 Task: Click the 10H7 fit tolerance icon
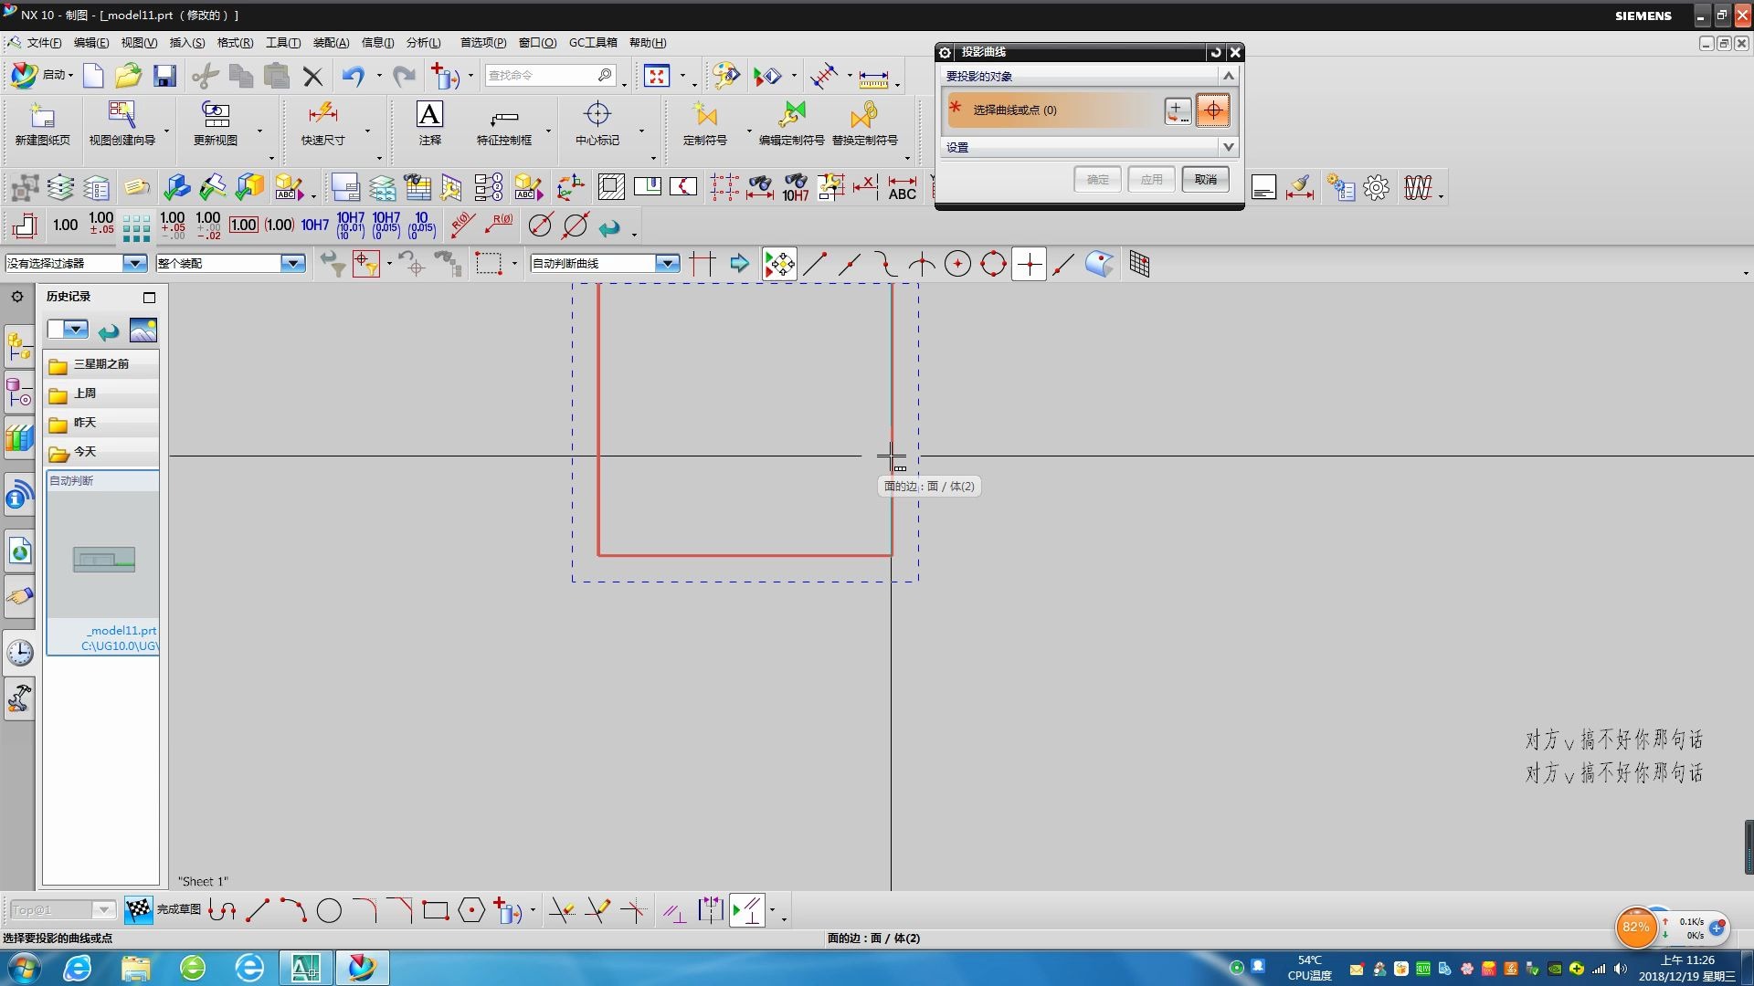314,225
